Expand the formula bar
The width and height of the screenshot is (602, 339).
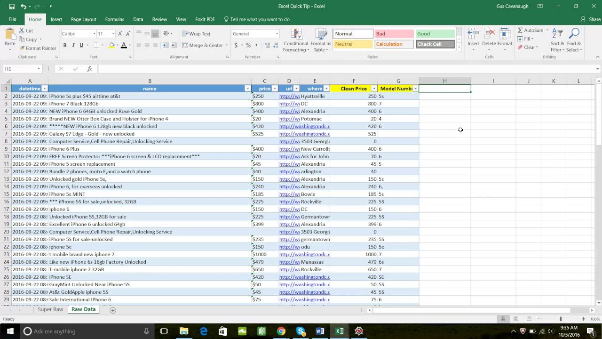click(597, 69)
